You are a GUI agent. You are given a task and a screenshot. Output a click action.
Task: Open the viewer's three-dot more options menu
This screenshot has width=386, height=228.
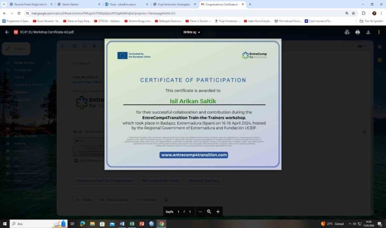pyautogui.click(x=379, y=32)
